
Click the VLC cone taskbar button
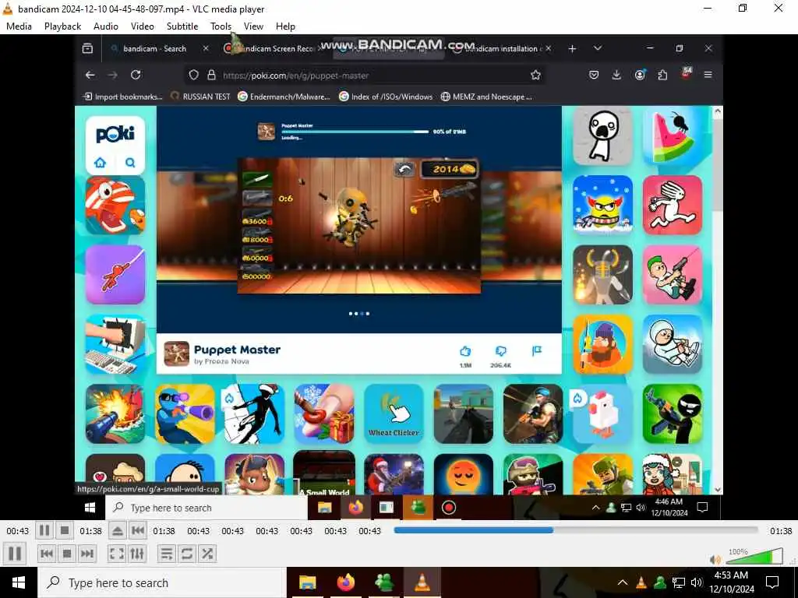[422, 582]
